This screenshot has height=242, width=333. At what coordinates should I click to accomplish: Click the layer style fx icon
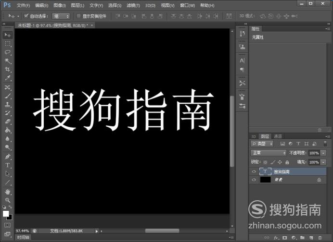pyautogui.click(x=276, y=238)
